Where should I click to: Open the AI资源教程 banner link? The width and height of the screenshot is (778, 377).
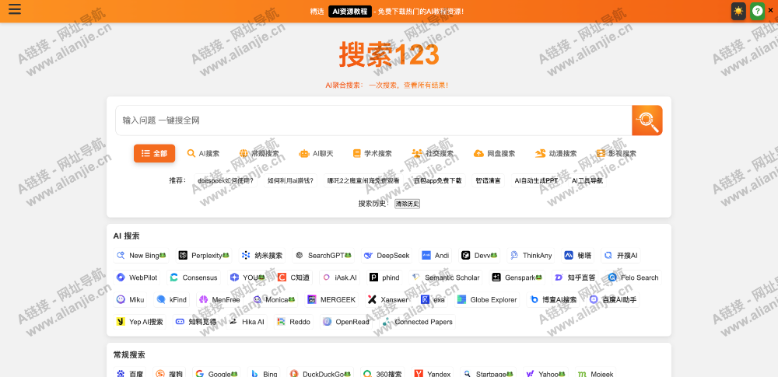[350, 11]
